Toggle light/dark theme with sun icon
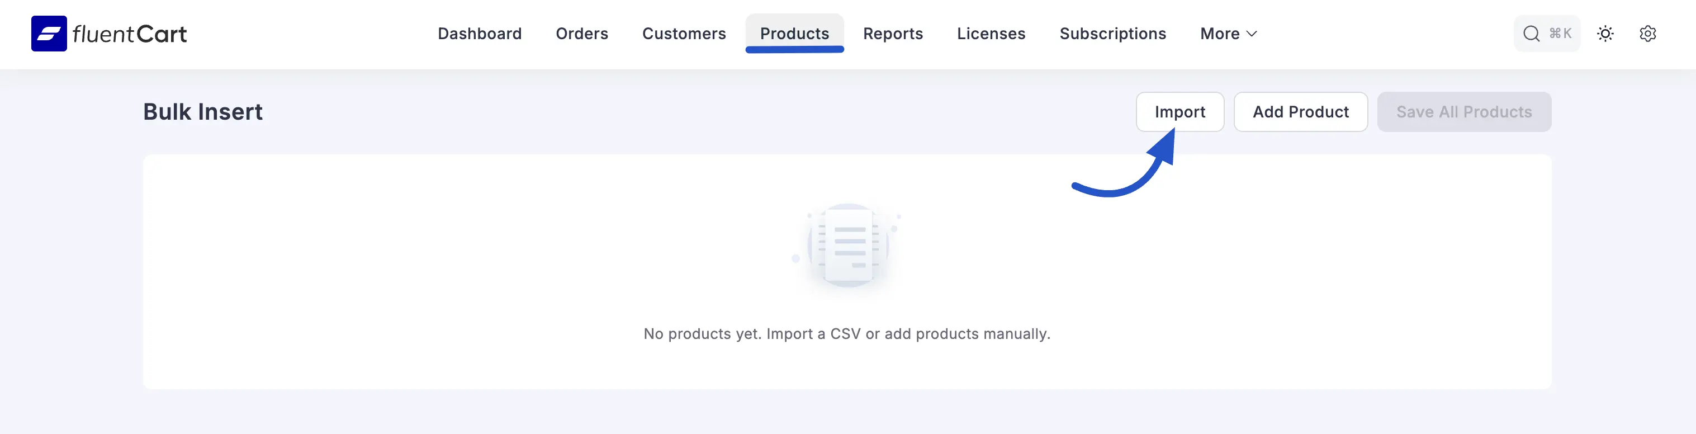 tap(1605, 34)
